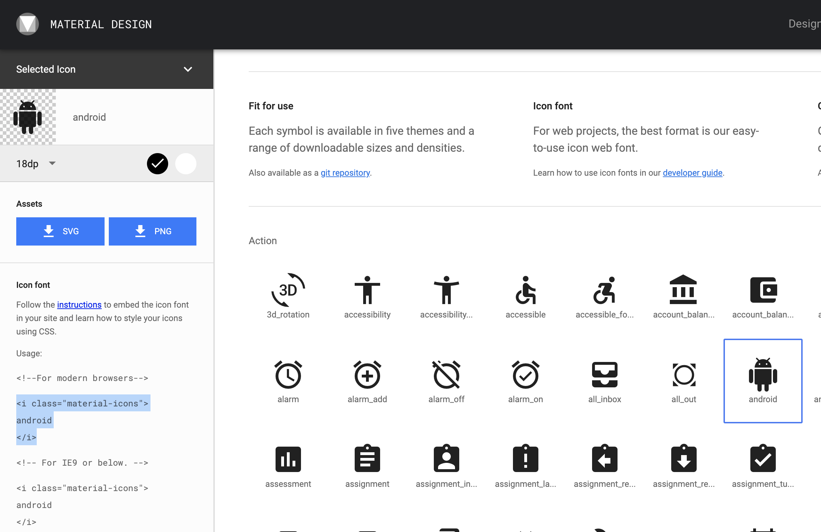Open the 18dp size dropdown
Viewport: 821px width, 532px height.
point(36,164)
